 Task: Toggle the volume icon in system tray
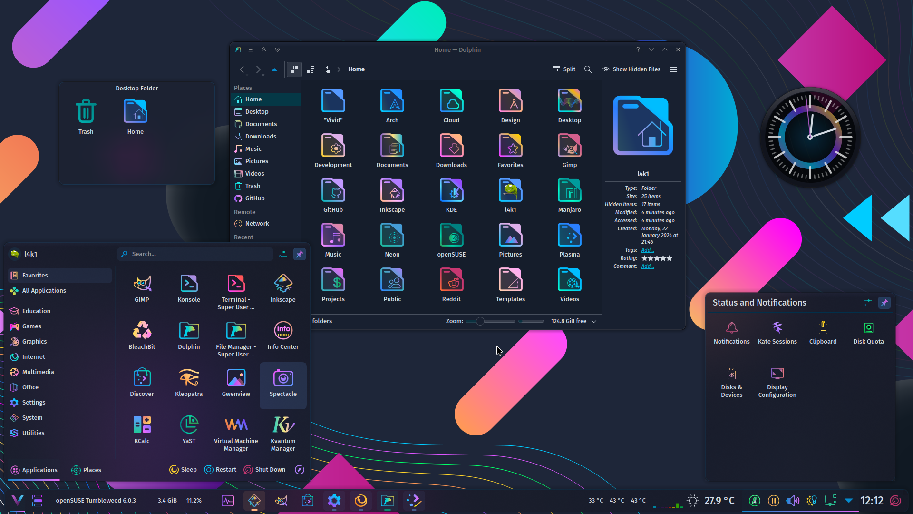pyautogui.click(x=792, y=501)
